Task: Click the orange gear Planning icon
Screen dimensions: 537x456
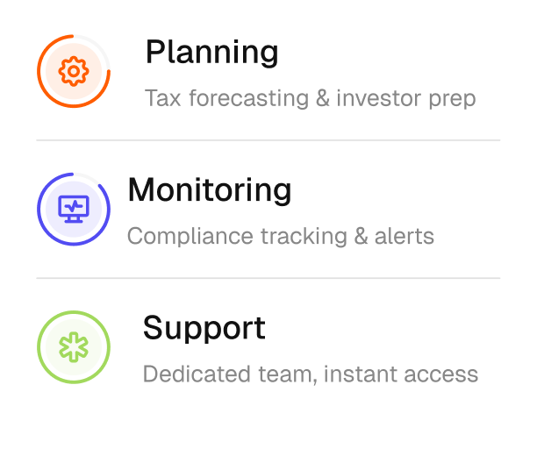Action: pos(74,71)
